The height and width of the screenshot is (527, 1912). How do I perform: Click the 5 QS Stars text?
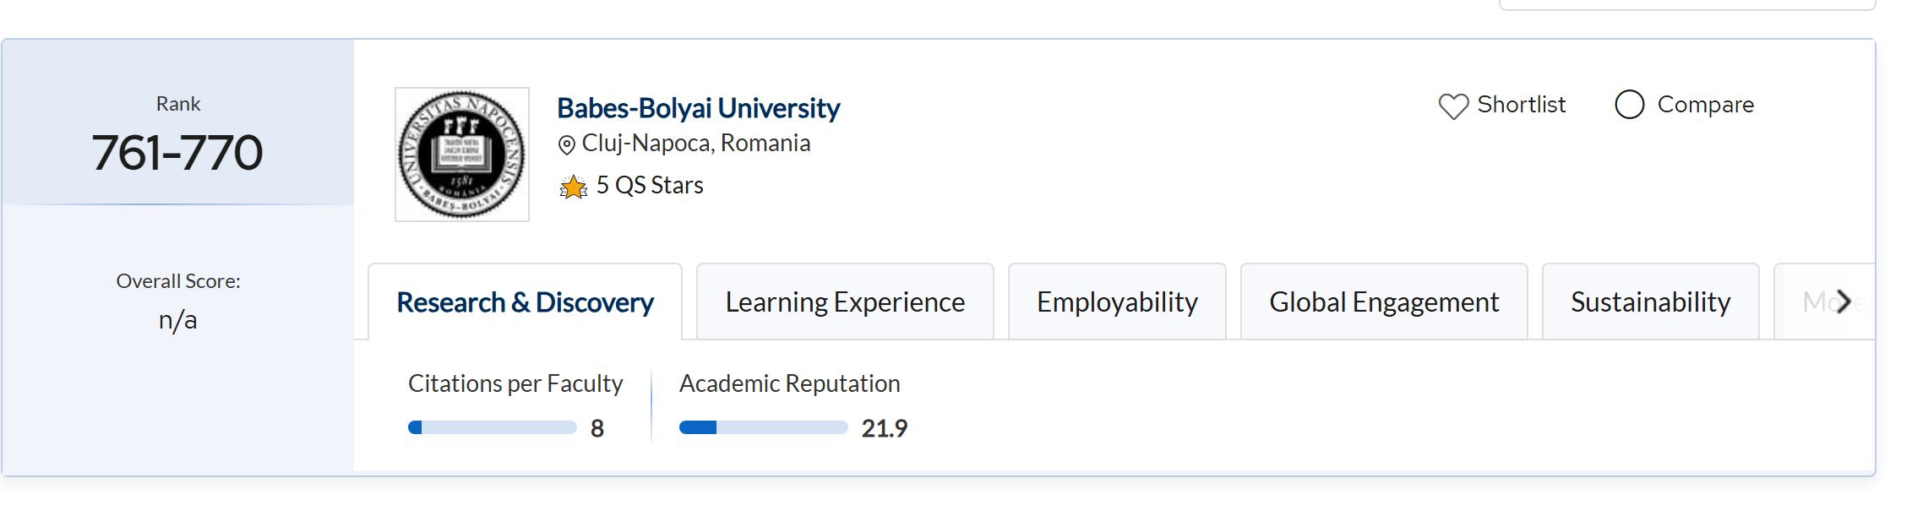(x=650, y=186)
